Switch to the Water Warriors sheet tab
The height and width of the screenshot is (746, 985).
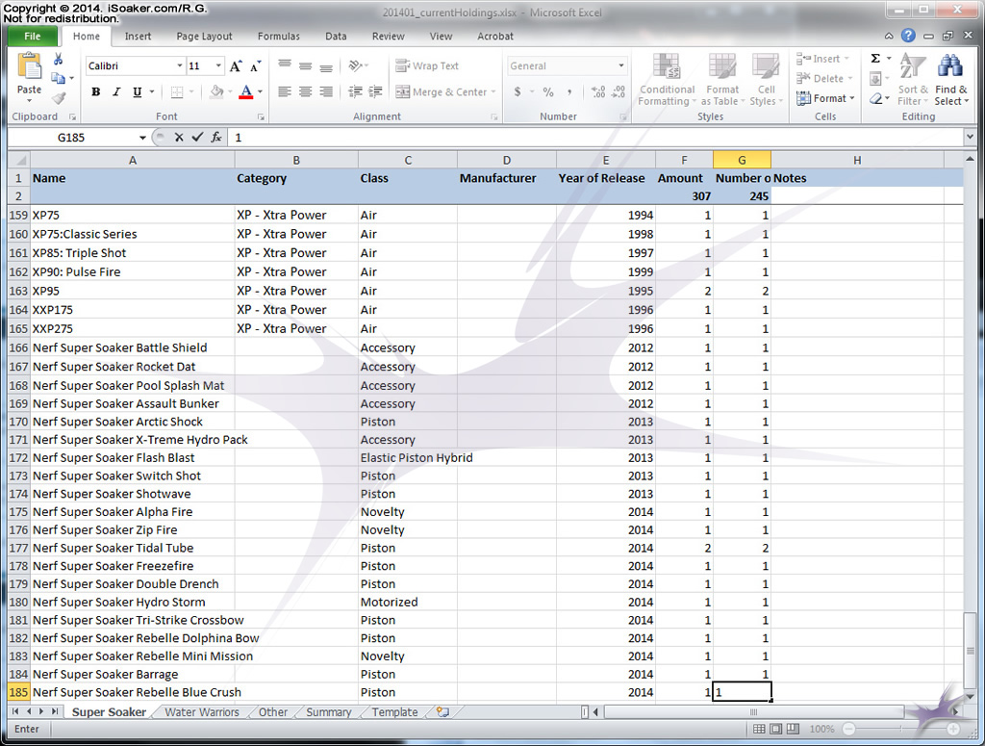202,712
